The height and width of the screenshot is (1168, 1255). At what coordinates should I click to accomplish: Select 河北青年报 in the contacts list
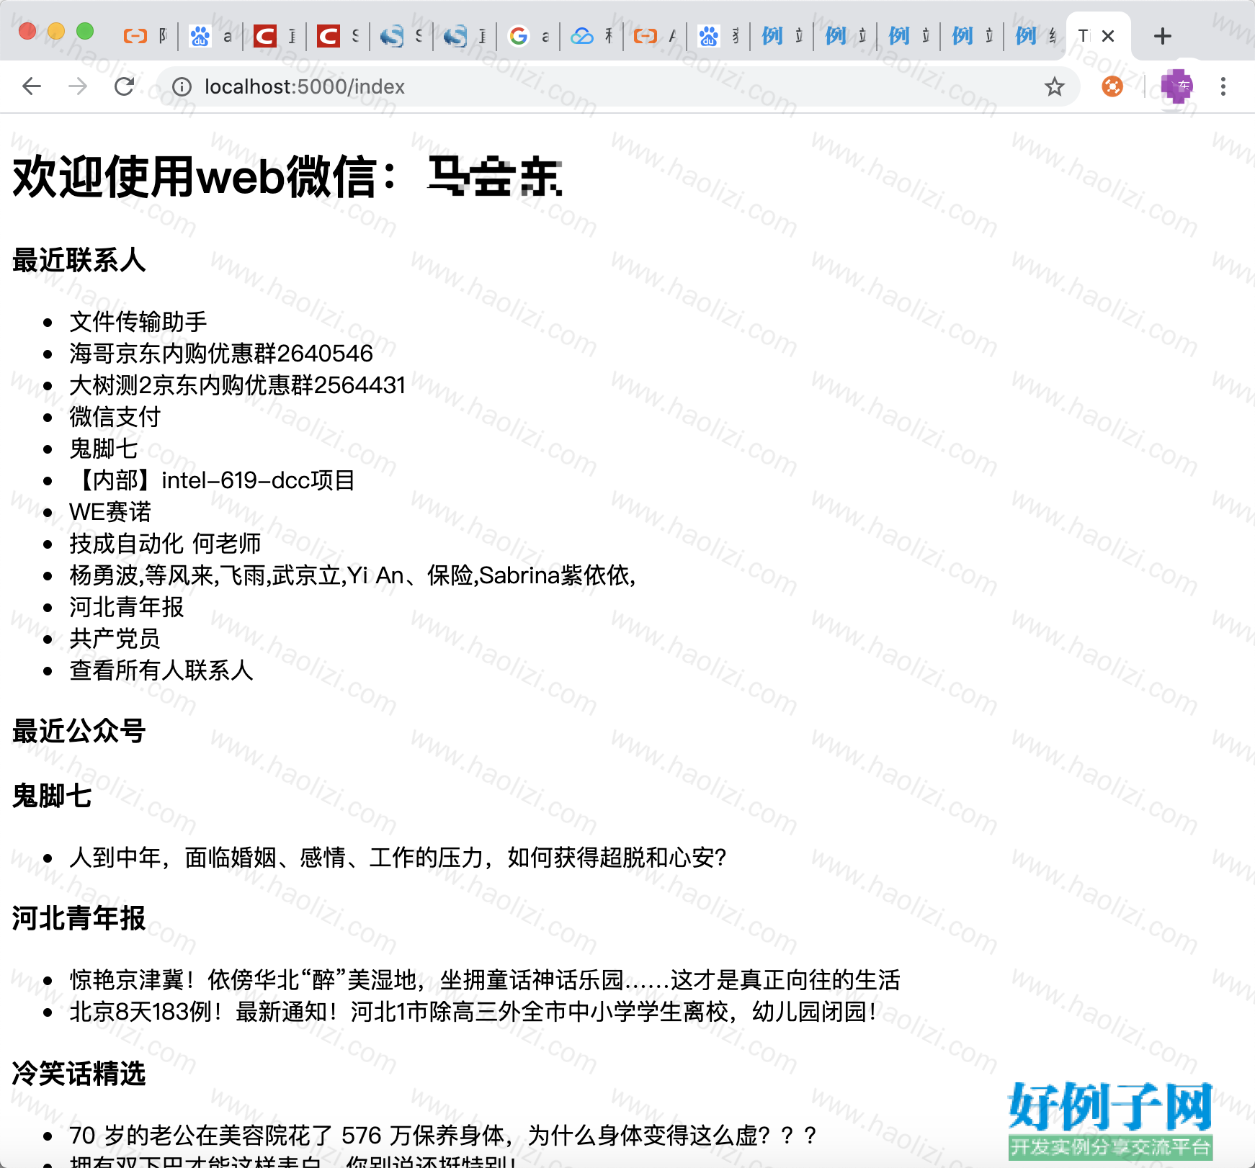[127, 607]
